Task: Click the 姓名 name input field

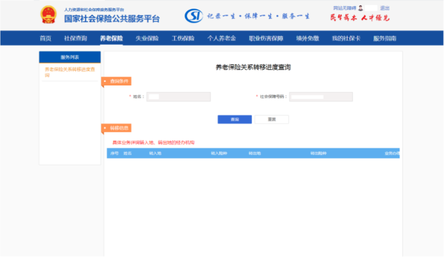Action: (x=179, y=97)
